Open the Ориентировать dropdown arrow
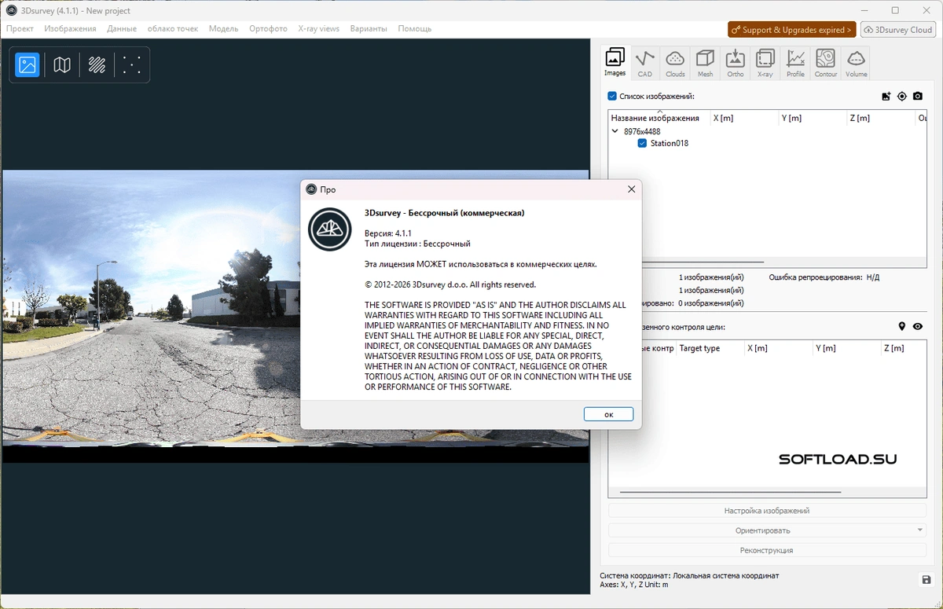943x609 pixels. click(x=920, y=530)
